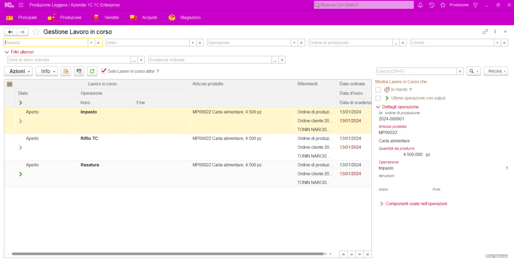
Task: Enable the In ritardo checkbox
Action: [378, 90]
